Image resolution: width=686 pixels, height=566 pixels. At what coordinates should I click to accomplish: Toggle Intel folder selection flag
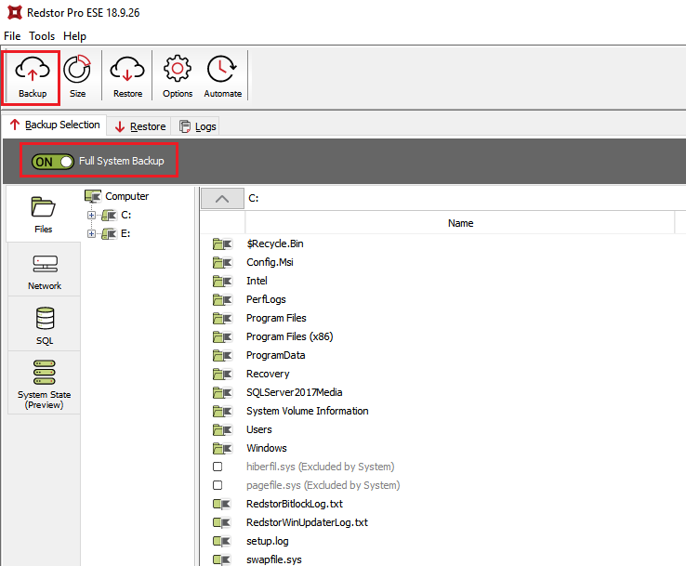(222, 281)
